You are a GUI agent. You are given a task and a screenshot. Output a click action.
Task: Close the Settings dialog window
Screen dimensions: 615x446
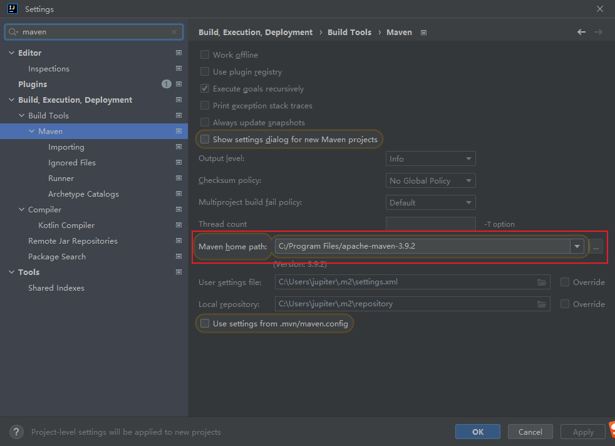coord(600,9)
